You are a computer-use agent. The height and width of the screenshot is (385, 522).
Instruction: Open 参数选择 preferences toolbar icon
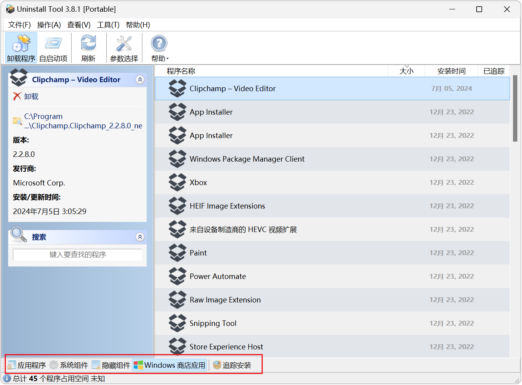[x=124, y=43]
